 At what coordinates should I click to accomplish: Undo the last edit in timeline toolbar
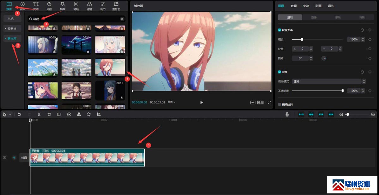tap(19, 114)
